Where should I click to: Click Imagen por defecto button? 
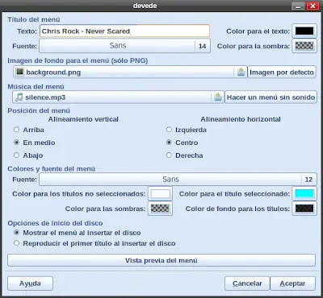pos(282,72)
